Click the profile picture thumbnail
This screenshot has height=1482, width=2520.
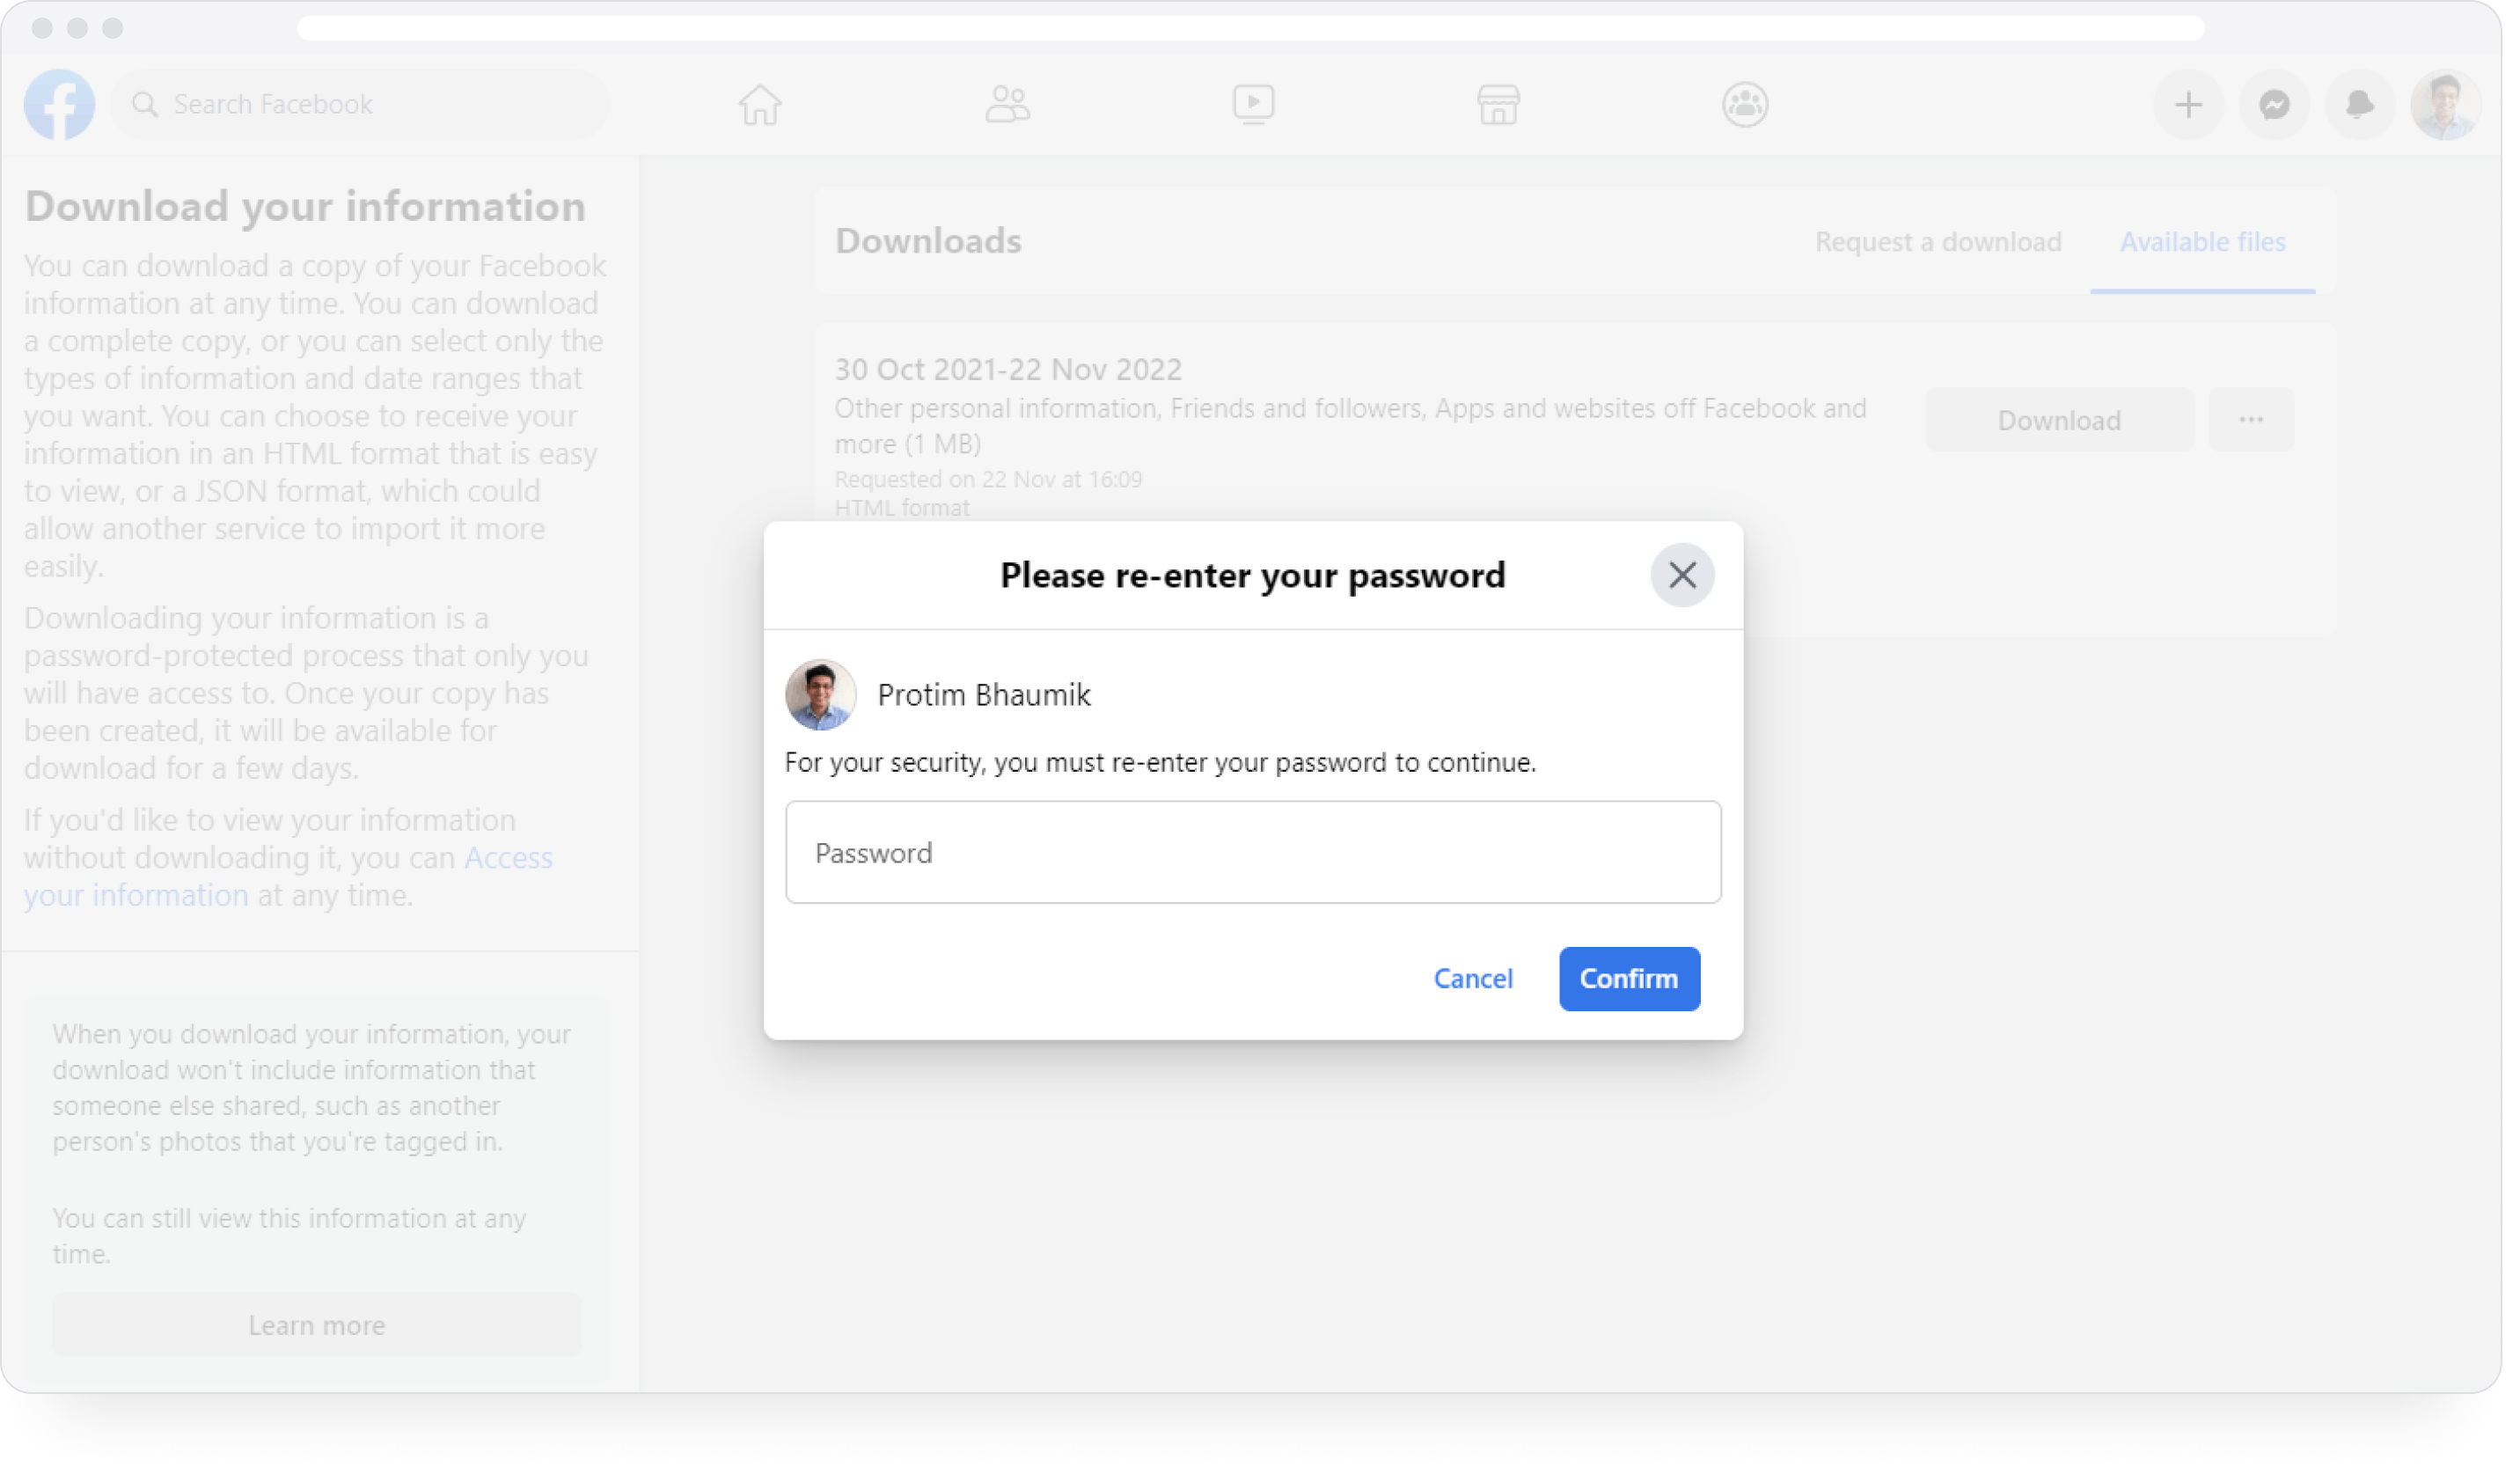820,695
